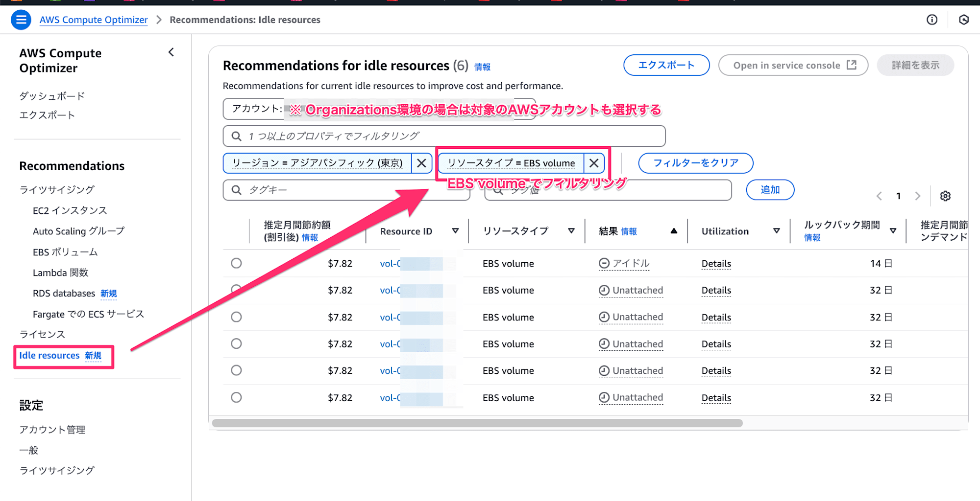980x501 pixels.
Task: Select radio button for fifth volume row
Action: (x=236, y=370)
